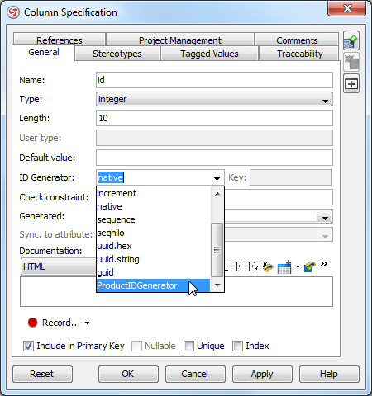Enable the Index checkbox
Image resolution: width=372 pixels, height=396 pixels.
click(x=237, y=346)
